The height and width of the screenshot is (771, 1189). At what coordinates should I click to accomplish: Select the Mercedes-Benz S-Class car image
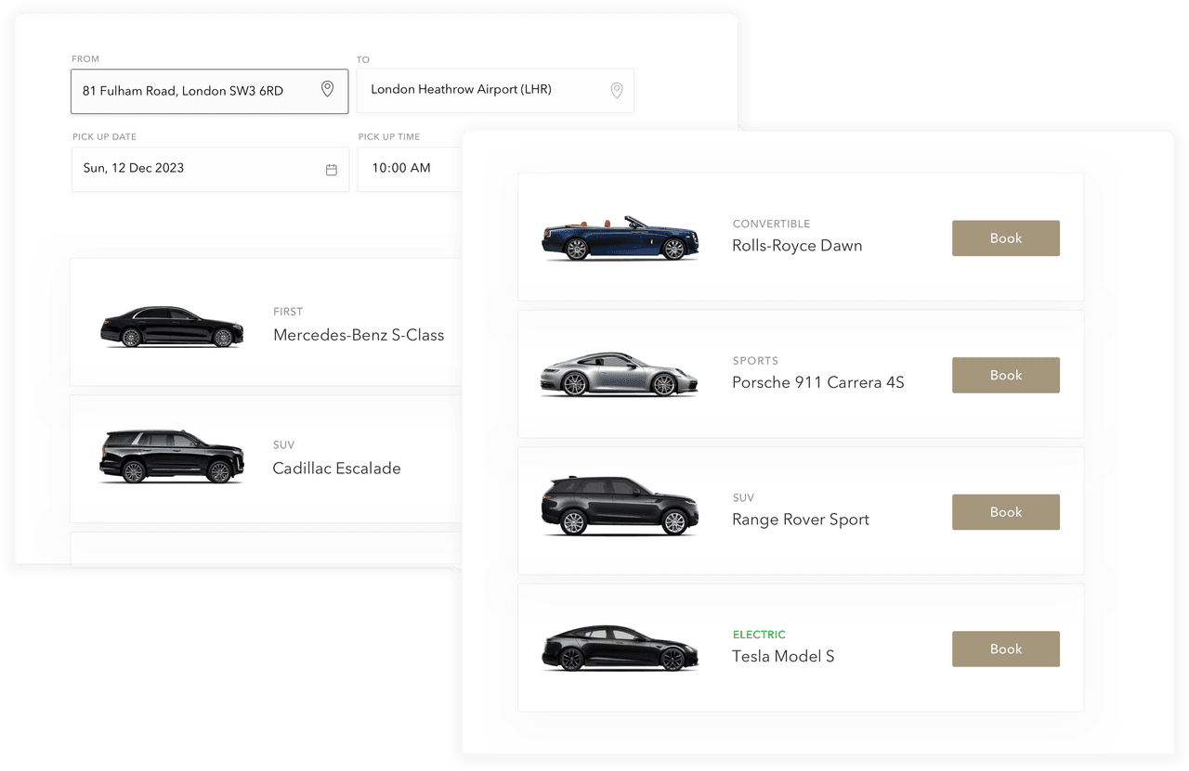[172, 327]
